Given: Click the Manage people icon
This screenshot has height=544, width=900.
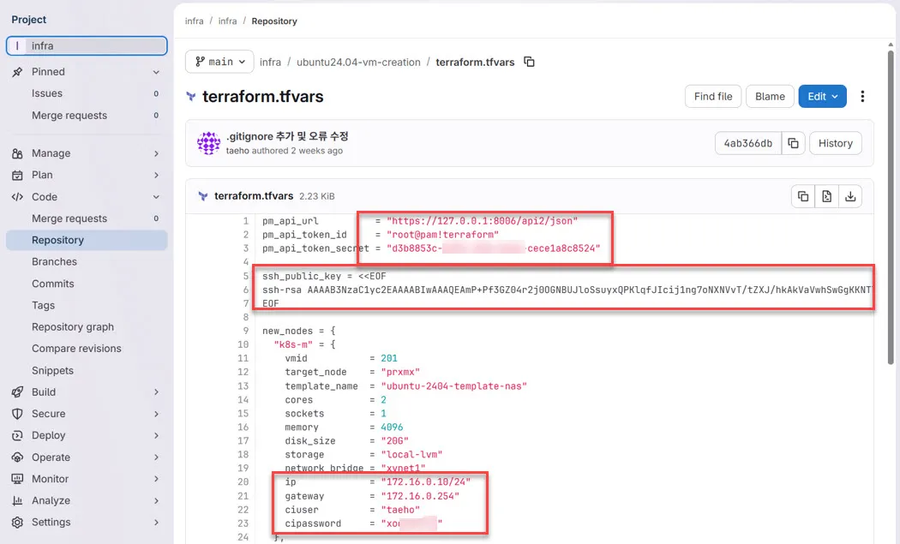Looking at the screenshot, I should 17,153.
